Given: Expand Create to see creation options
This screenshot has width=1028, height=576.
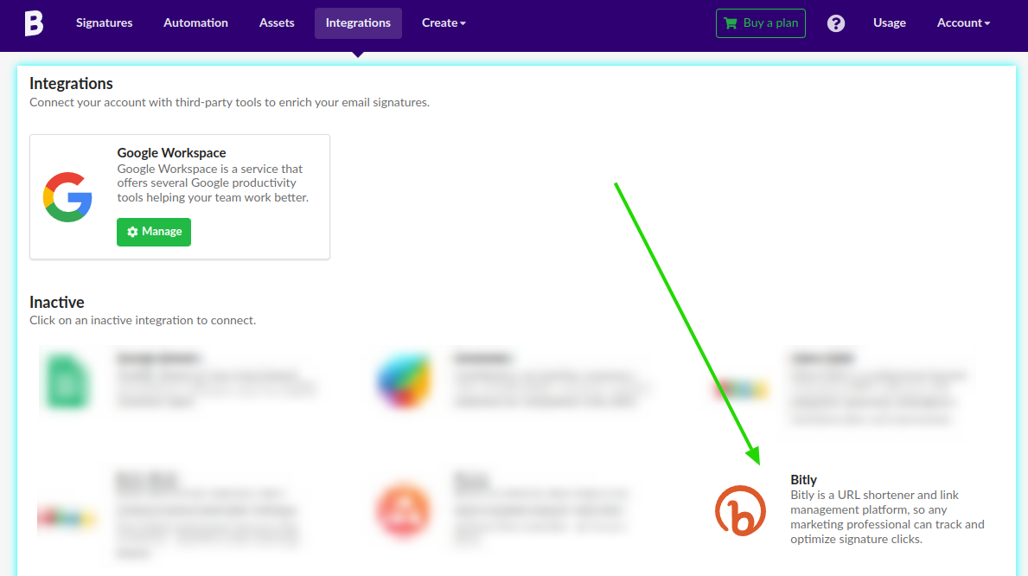Looking at the screenshot, I should tap(444, 22).
